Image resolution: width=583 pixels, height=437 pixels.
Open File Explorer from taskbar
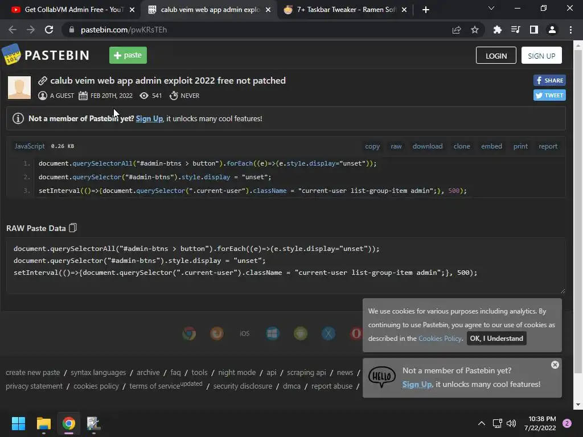click(43, 423)
